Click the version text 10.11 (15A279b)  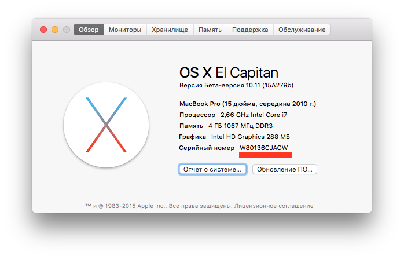270,85
